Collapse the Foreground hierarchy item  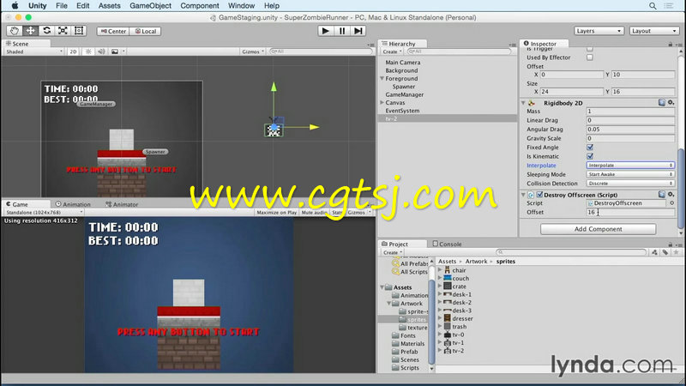(382, 78)
